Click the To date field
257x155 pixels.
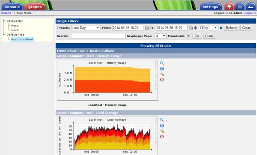click(172, 28)
